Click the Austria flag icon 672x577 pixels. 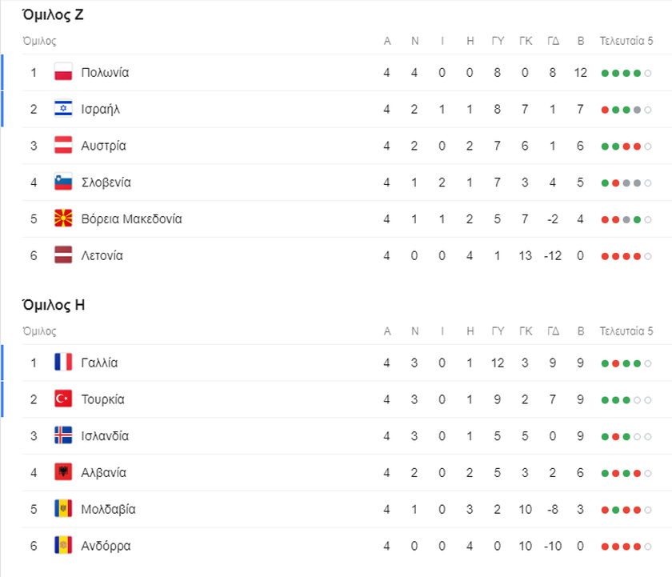pos(63,146)
